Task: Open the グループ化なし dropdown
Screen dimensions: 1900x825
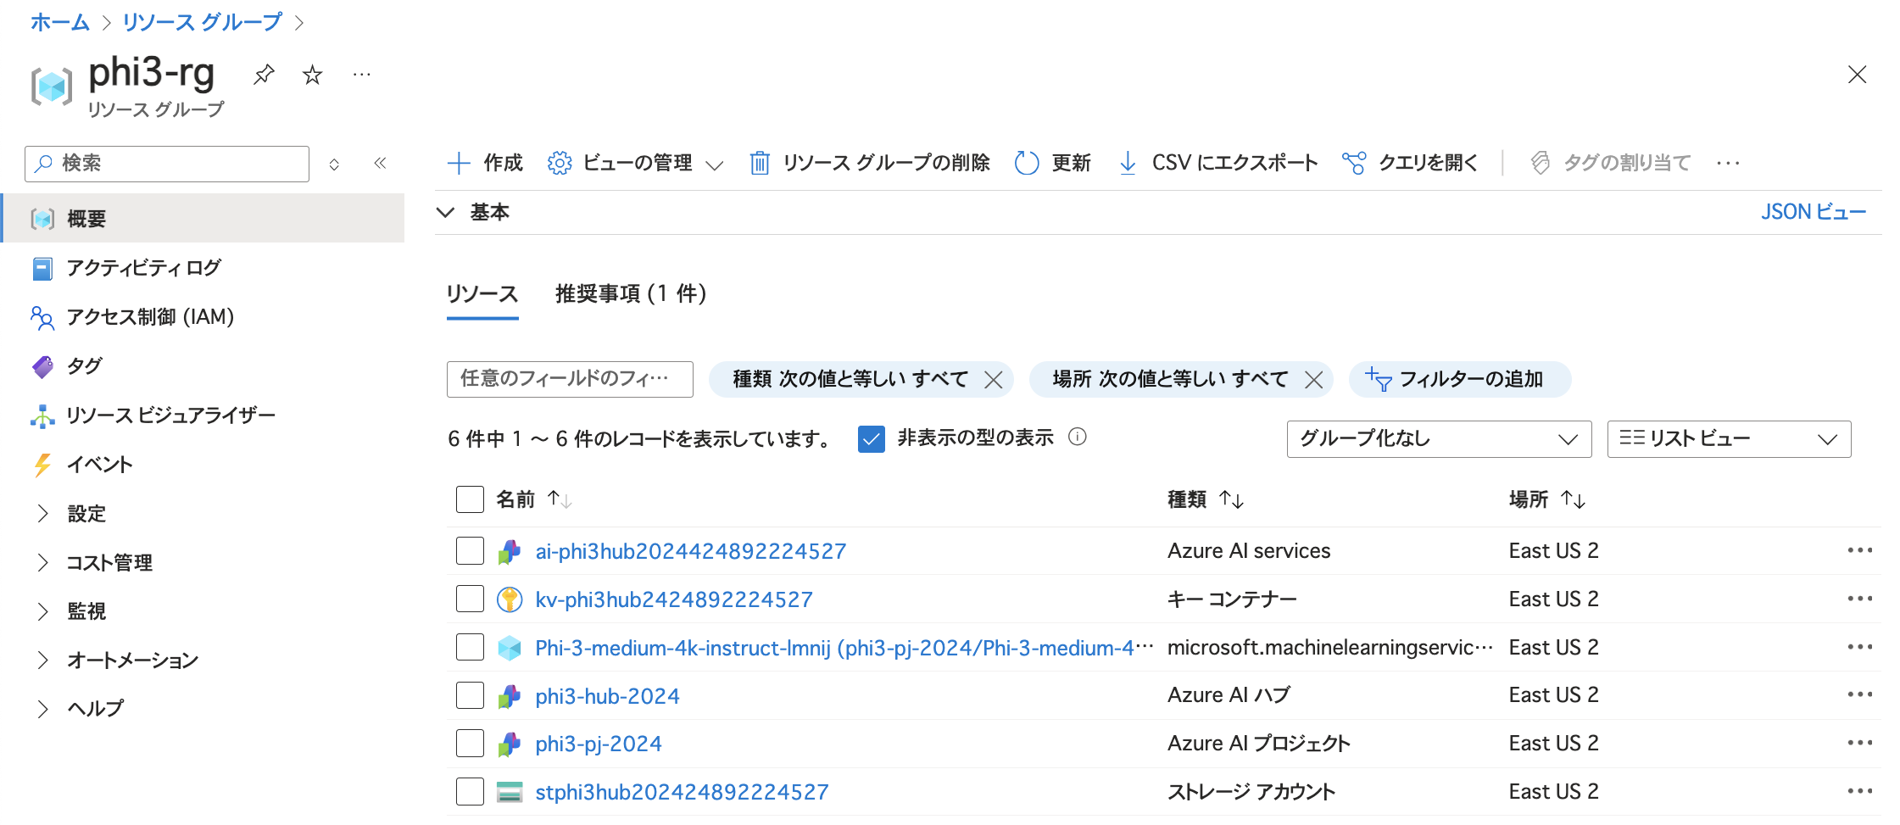Action: [1439, 438]
